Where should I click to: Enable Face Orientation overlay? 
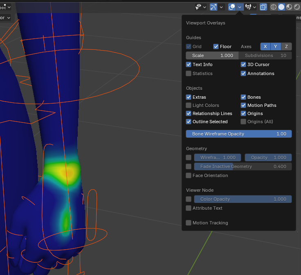click(x=189, y=175)
